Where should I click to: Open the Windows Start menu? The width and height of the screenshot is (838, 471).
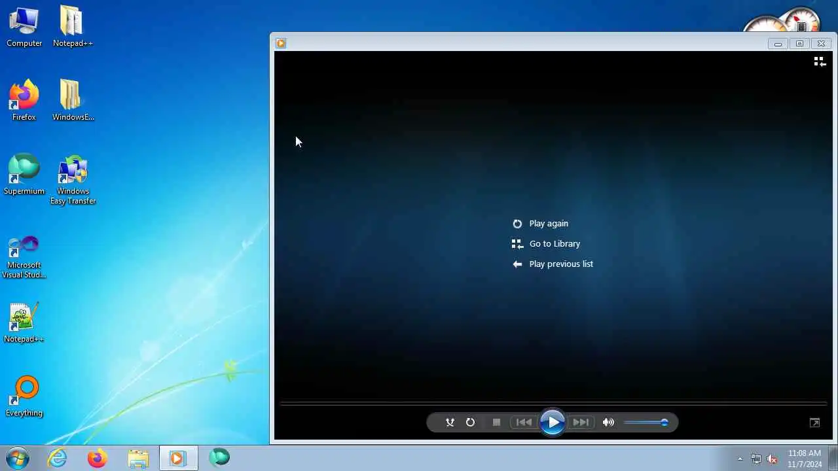pyautogui.click(x=18, y=458)
